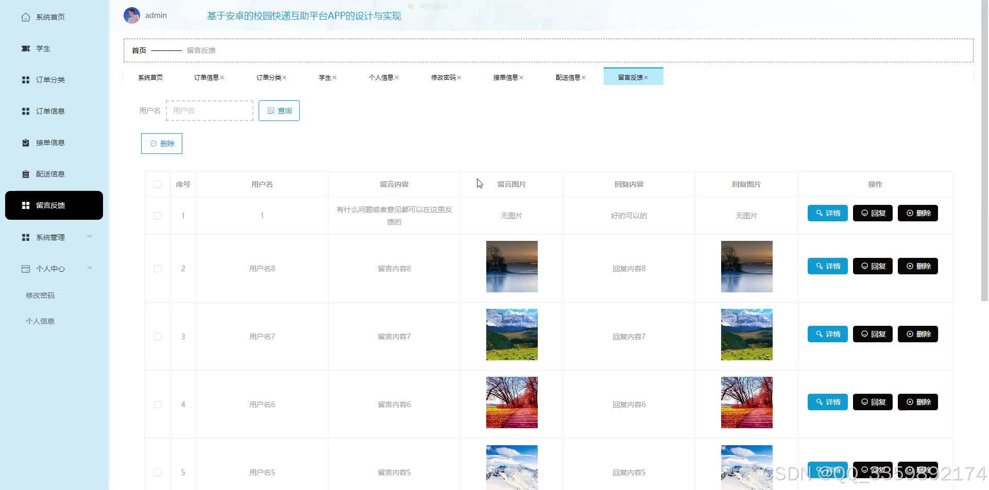The image size is (989, 490).
Task: Click 回复 for row 1
Action: [873, 213]
